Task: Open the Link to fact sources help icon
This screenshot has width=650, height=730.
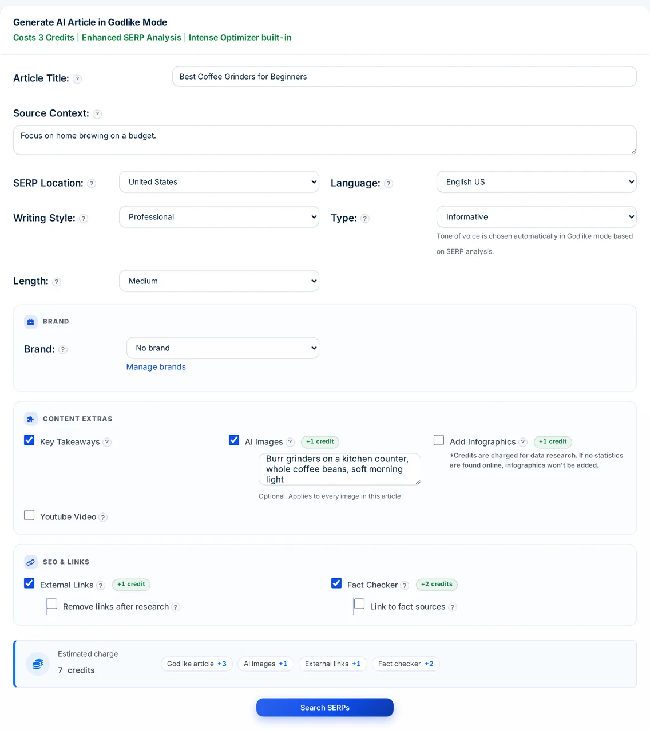Action: coord(453,607)
